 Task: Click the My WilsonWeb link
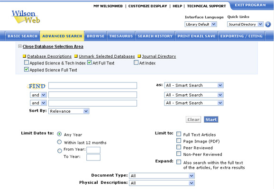coord(108,6)
